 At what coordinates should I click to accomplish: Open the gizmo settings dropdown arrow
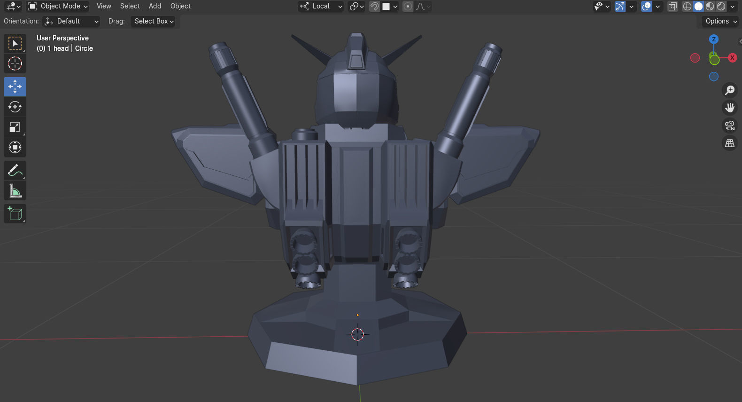(632, 6)
